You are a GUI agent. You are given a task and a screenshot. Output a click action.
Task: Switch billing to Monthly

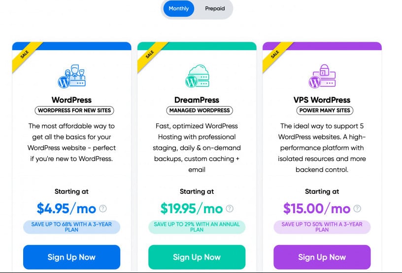(178, 8)
